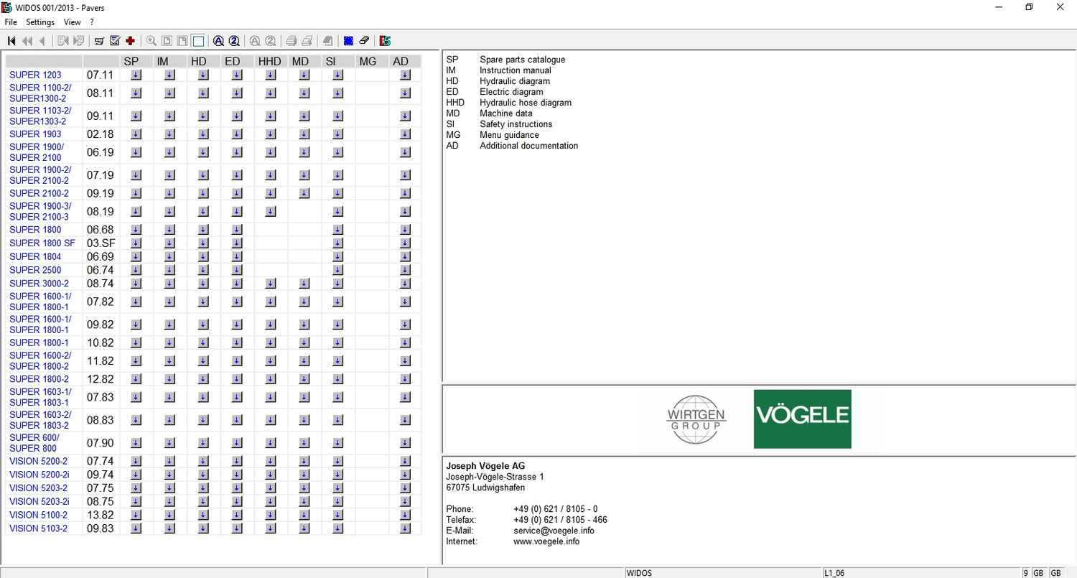Viewport: 1077px width, 578px height.
Task: Select VISION 5200-2i machine link
Action: (x=39, y=475)
